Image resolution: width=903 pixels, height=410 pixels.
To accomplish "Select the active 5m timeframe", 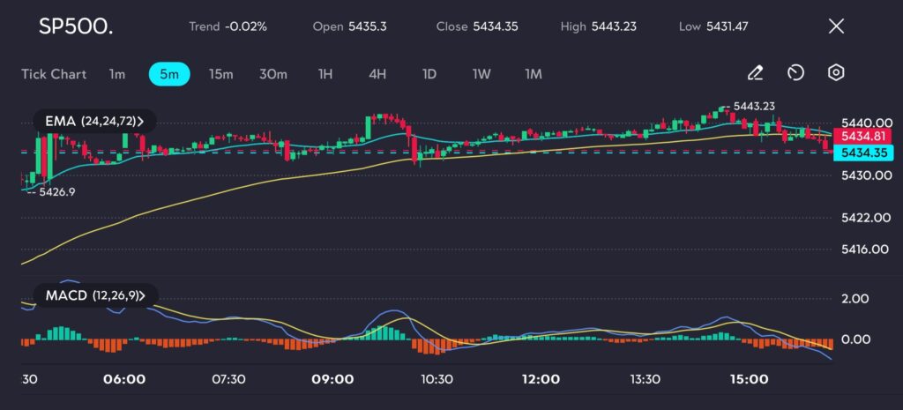I will point(168,74).
